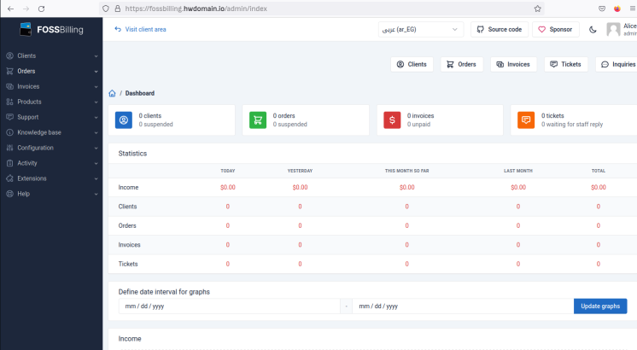Screen dimensions: 637x350
Task: Reload the page with browser refresh icon
Action: pos(41,8)
